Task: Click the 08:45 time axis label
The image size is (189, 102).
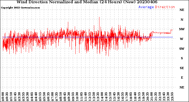Action: (65, 97)
